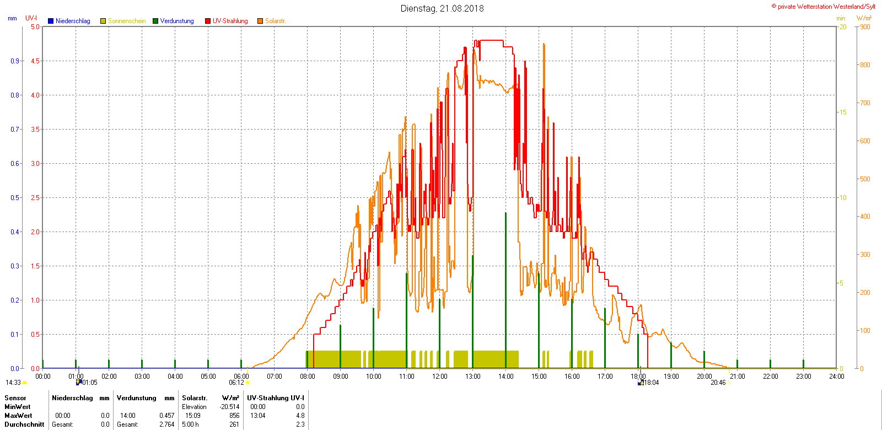Click the Solarstr. header in the table
This screenshot has width=882, height=430.
point(195,398)
